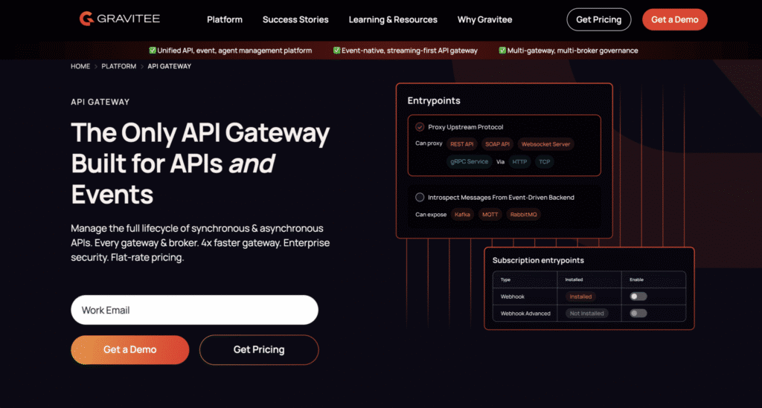762x408 pixels.
Task: Open Success Stories menu
Action: click(295, 19)
